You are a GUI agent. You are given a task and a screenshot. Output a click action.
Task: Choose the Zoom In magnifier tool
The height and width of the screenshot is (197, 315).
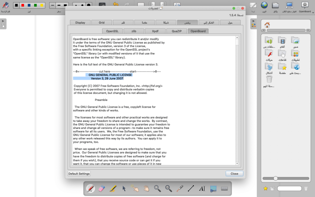pos(157,188)
